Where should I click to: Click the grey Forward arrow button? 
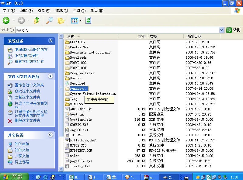point(21,20)
